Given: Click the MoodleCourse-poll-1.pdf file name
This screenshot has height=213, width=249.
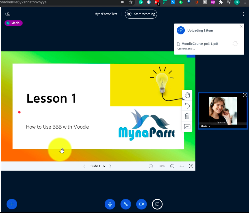Looking at the screenshot, I should click(200, 44).
